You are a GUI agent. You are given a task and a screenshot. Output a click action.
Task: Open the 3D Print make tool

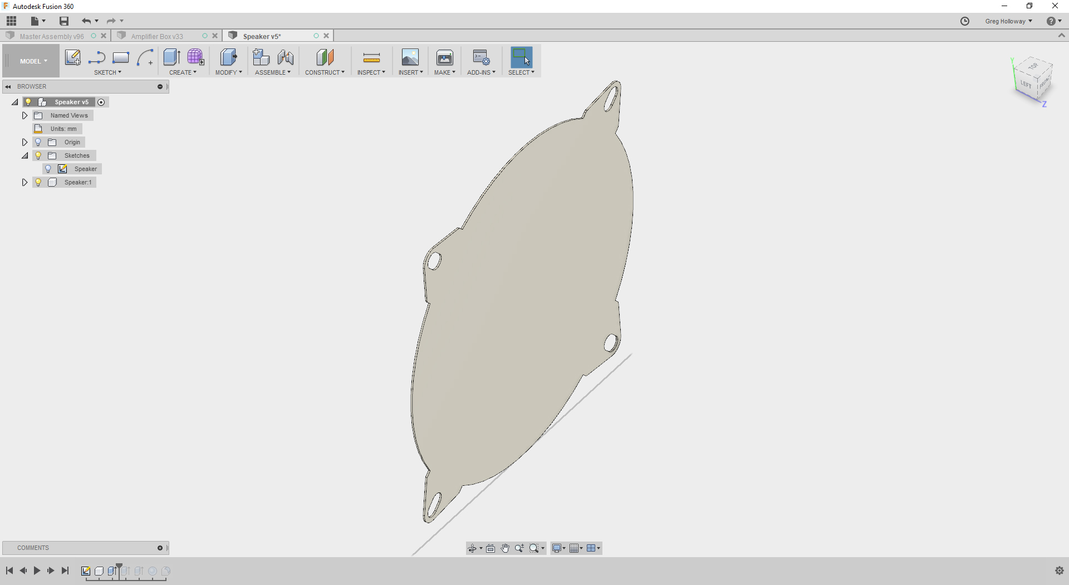[445, 57]
